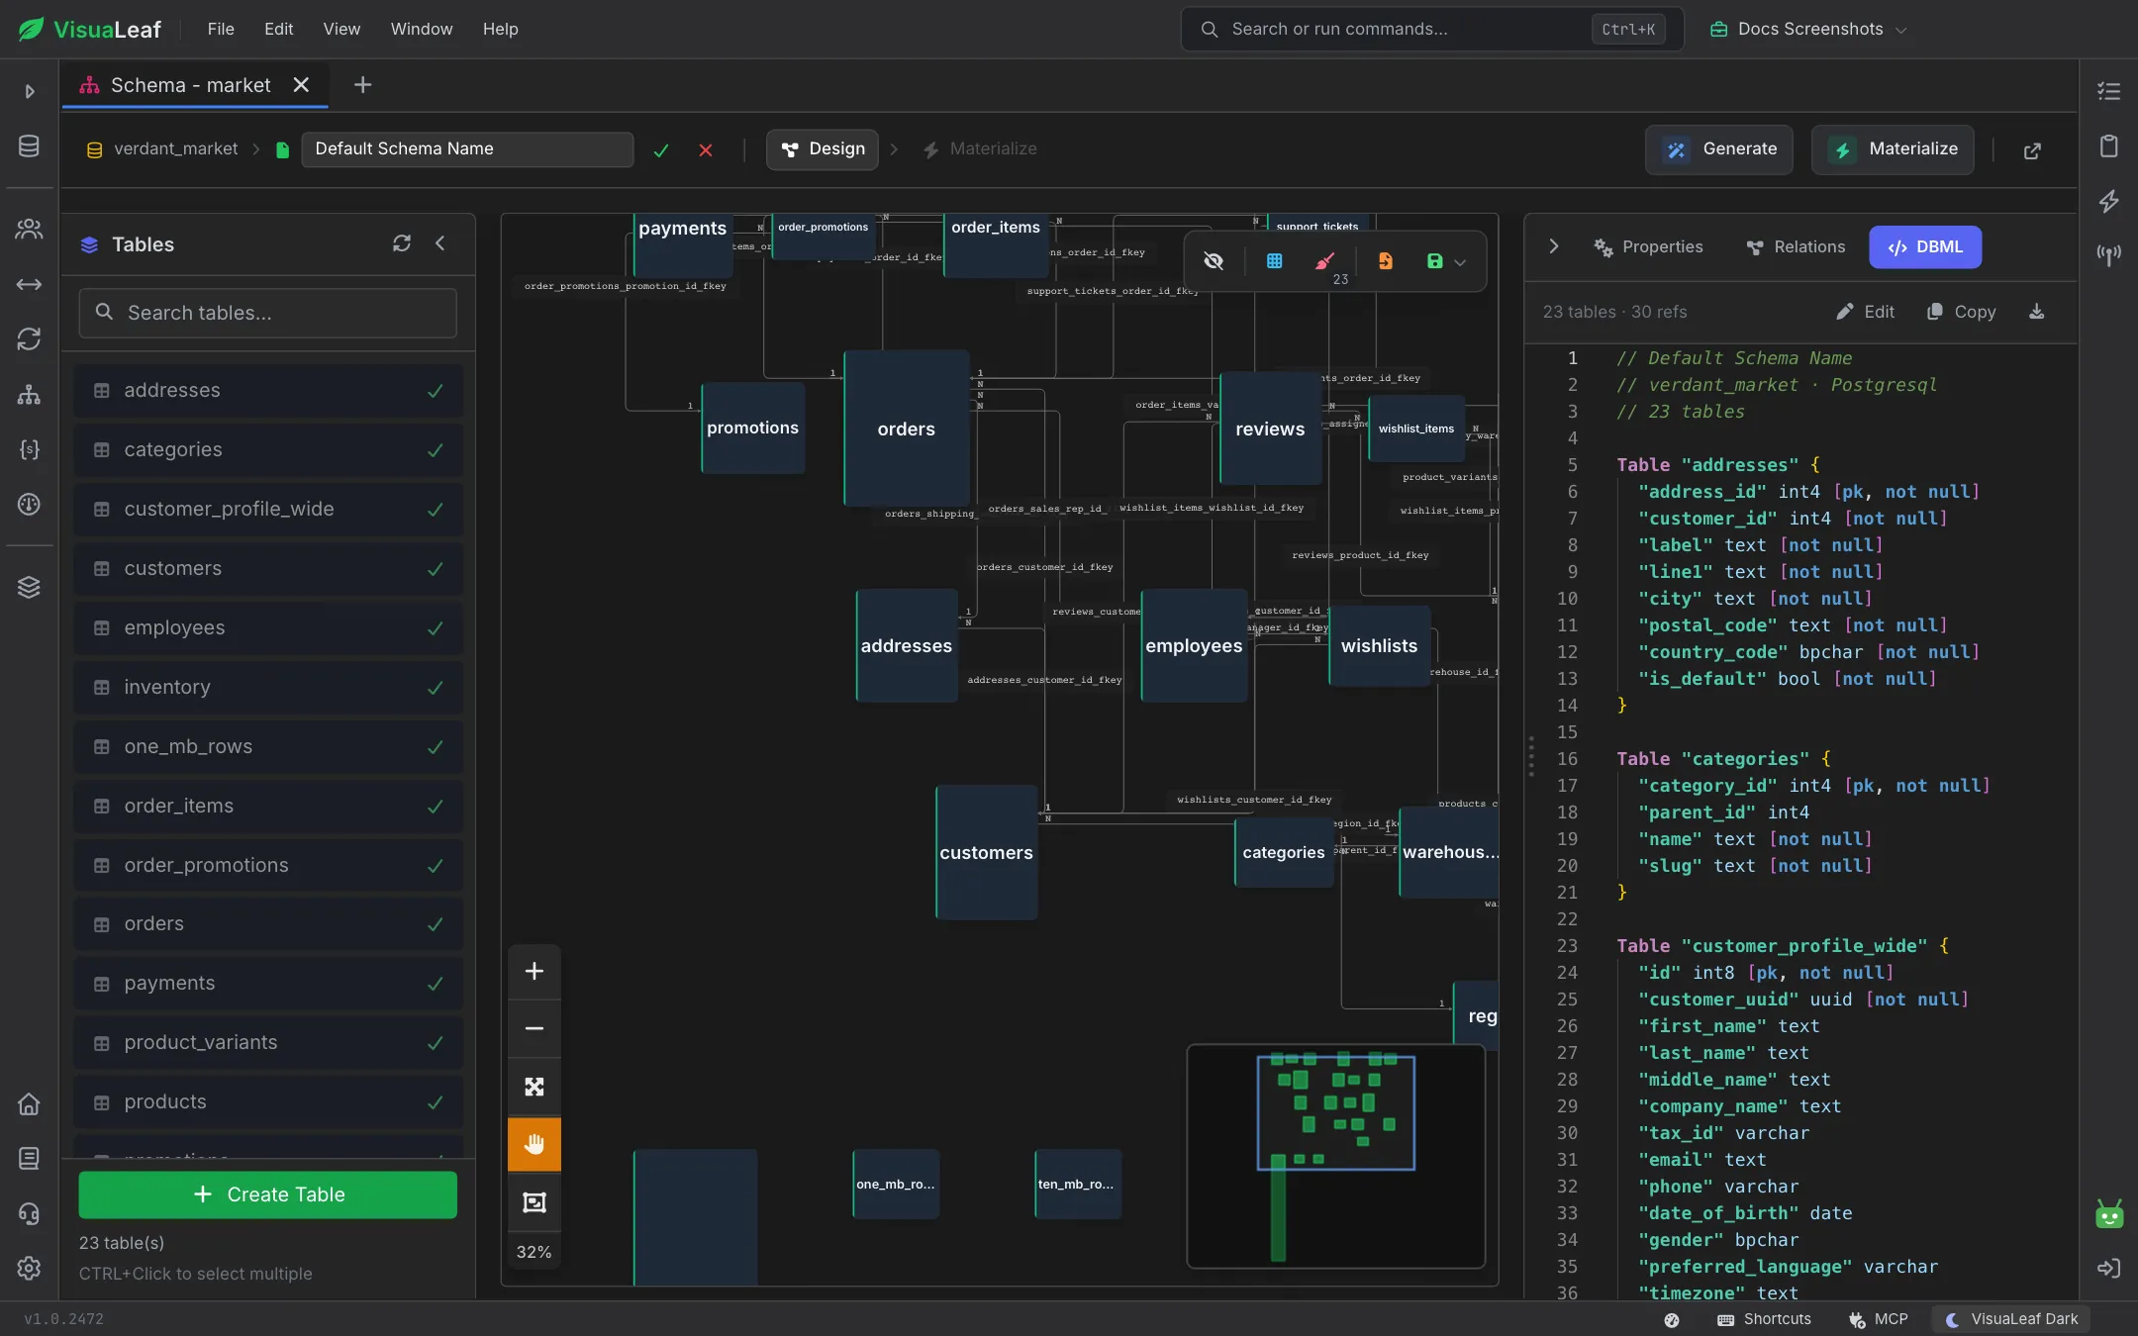Download the DBML file

point(2037,312)
